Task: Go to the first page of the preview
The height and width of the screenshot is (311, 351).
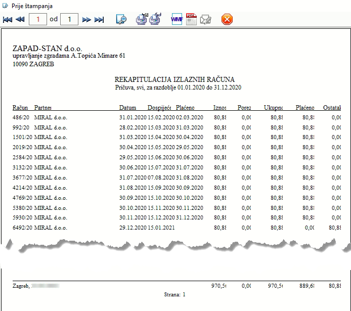Action: 8,19
